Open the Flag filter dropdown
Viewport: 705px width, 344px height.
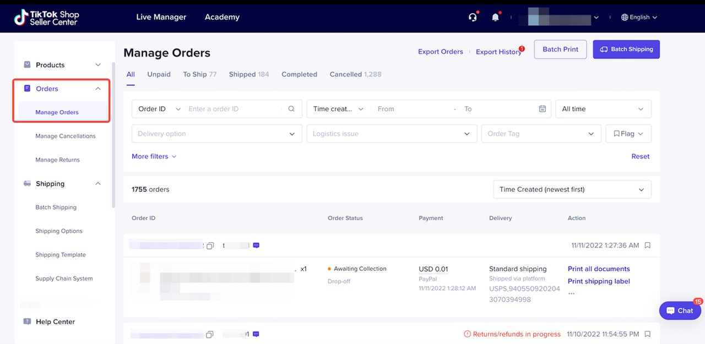(628, 134)
